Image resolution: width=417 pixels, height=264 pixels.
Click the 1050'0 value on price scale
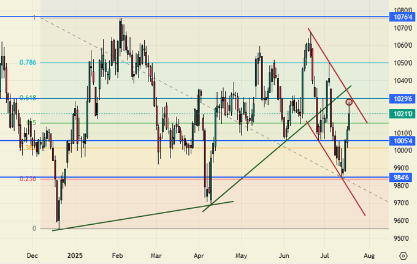tap(402, 63)
